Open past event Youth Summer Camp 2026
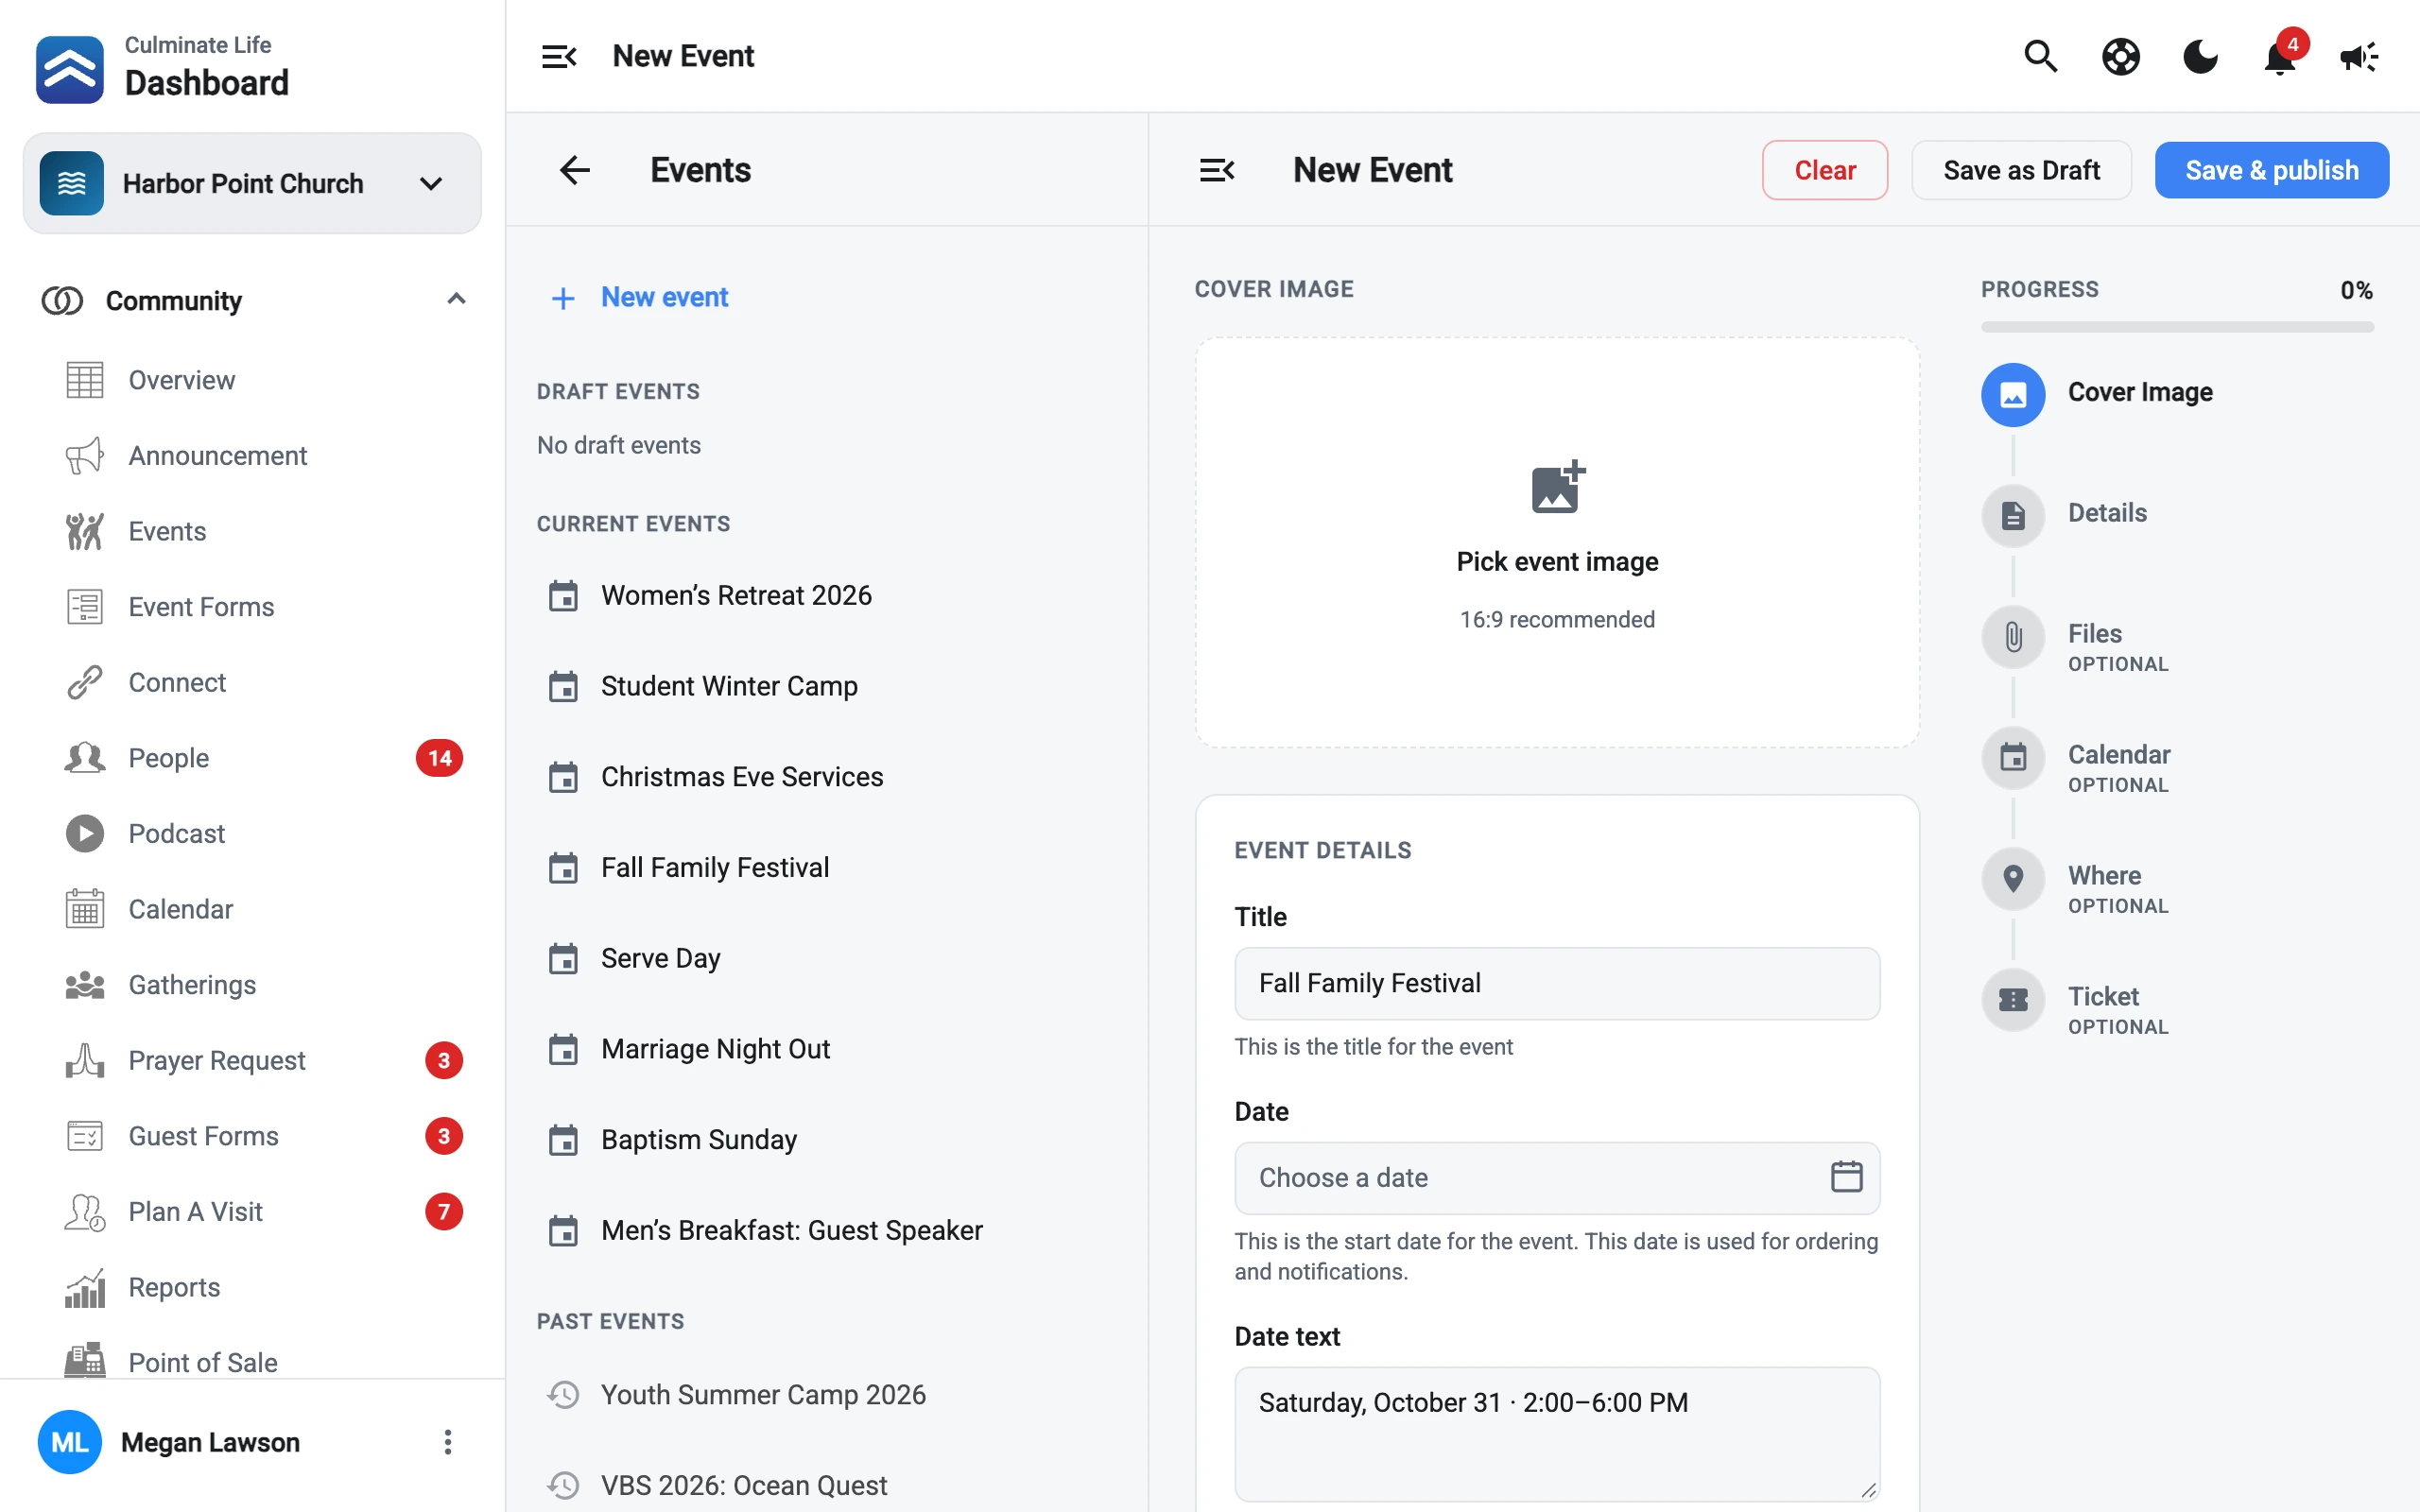This screenshot has height=1512, width=2420. (826, 1395)
